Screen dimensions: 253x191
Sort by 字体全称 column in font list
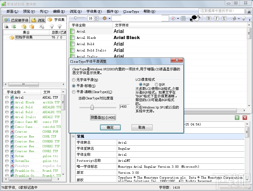coord(22,92)
